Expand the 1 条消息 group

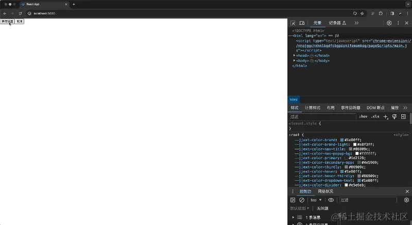[x=293, y=217]
